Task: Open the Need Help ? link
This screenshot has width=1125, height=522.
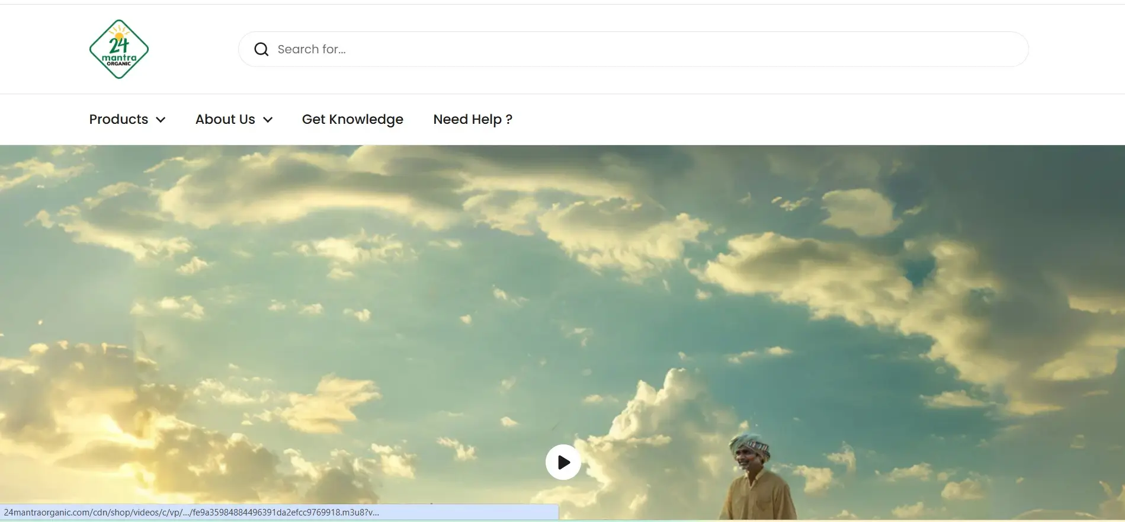Action: click(473, 119)
